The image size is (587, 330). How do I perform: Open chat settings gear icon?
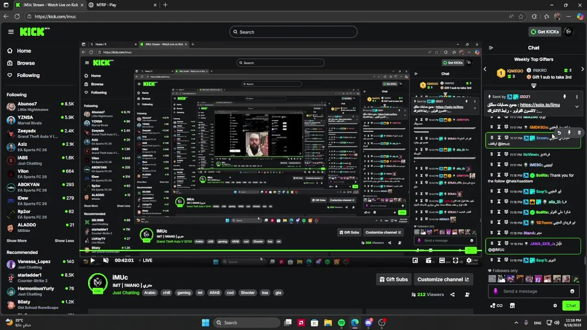tap(555, 306)
